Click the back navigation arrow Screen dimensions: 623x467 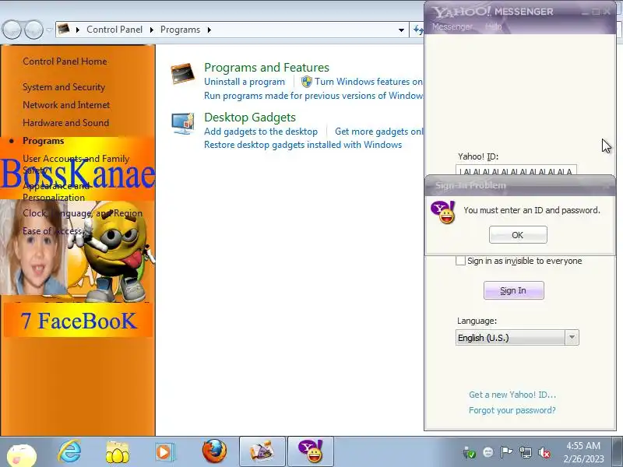click(x=12, y=30)
